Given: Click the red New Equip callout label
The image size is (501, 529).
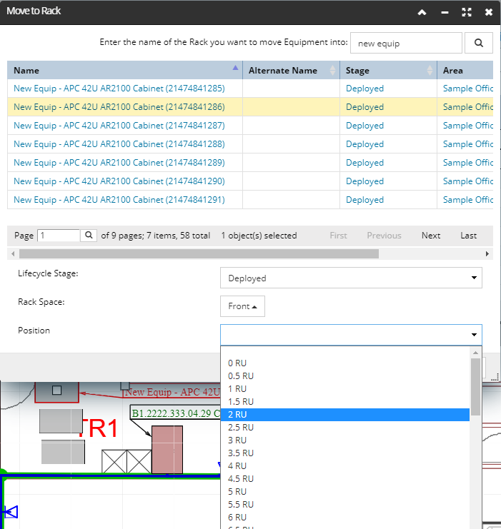Looking at the screenshot, I should click(172, 392).
